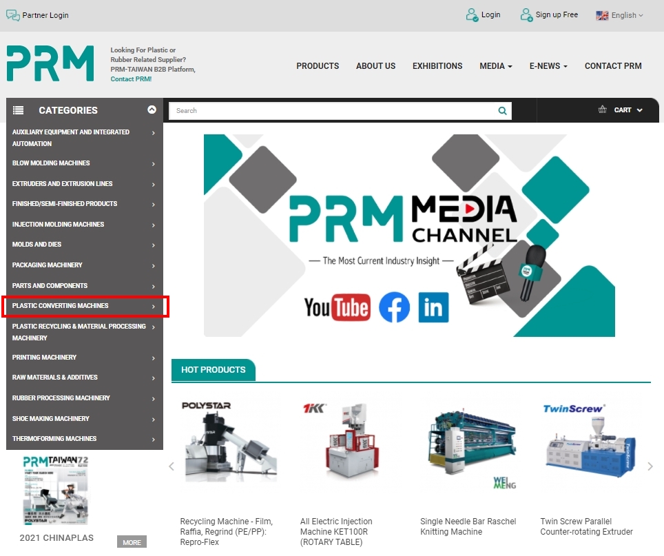Select the Hot Products tab
Viewport: 664px width, 556px height.
tap(214, 370)
